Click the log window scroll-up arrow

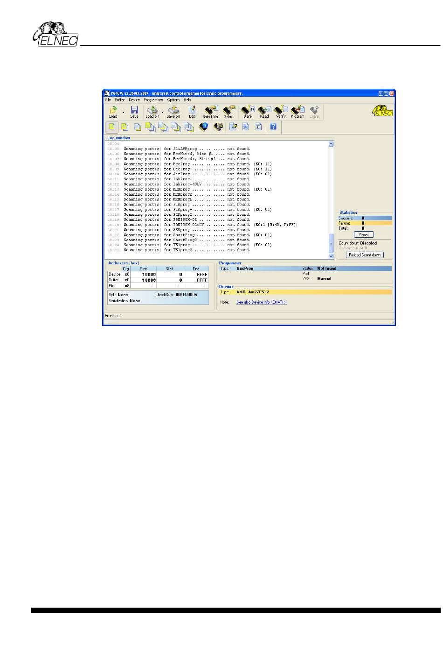pyautogui.click(x=331, y=144)
